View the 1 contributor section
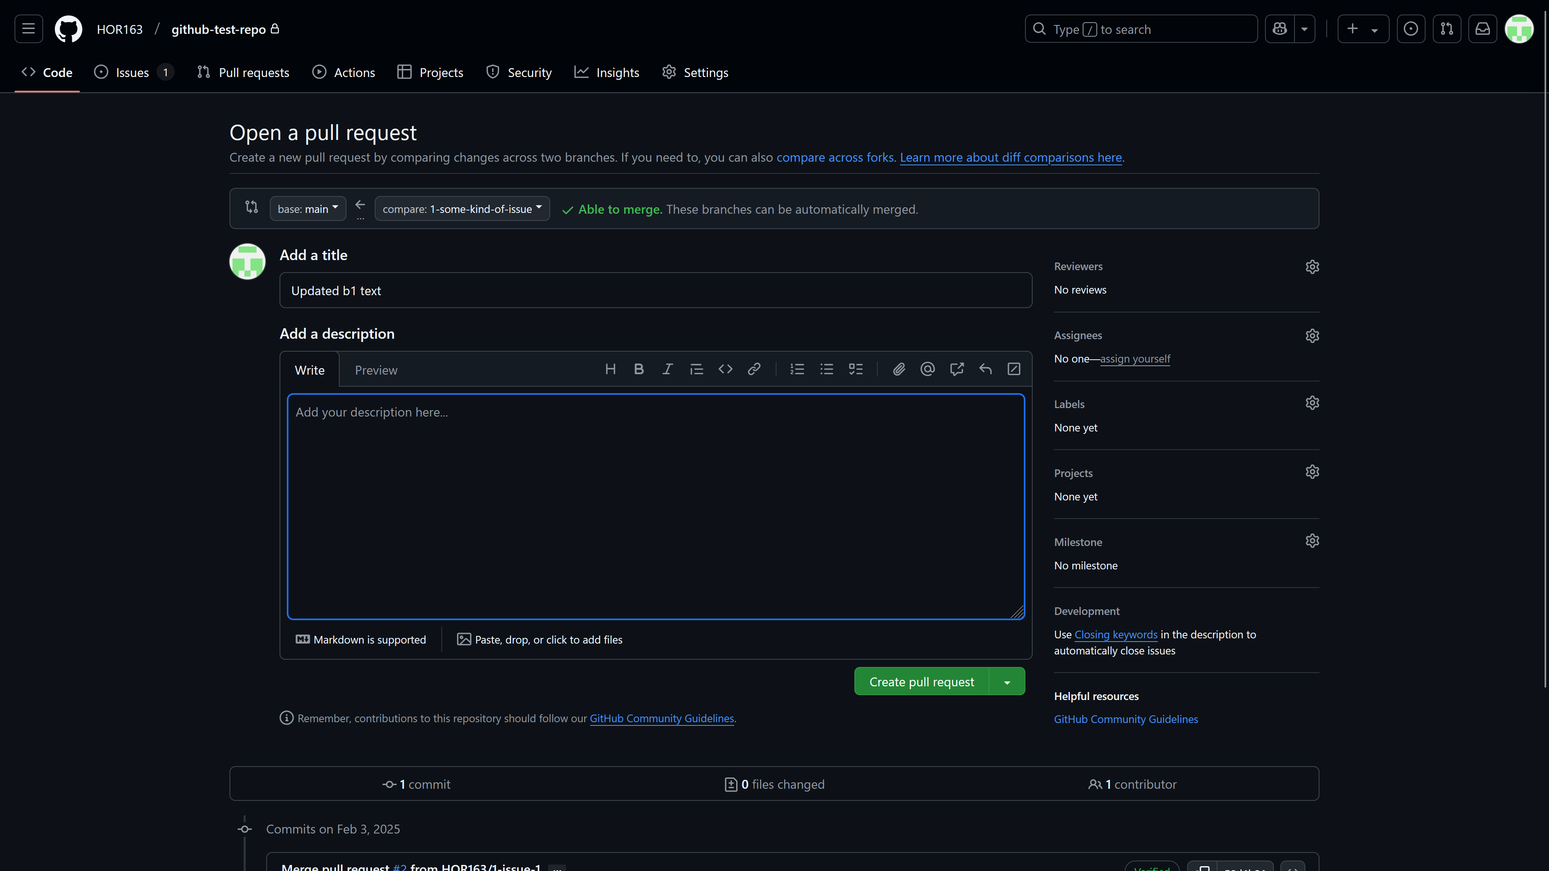 (1132, 784)
